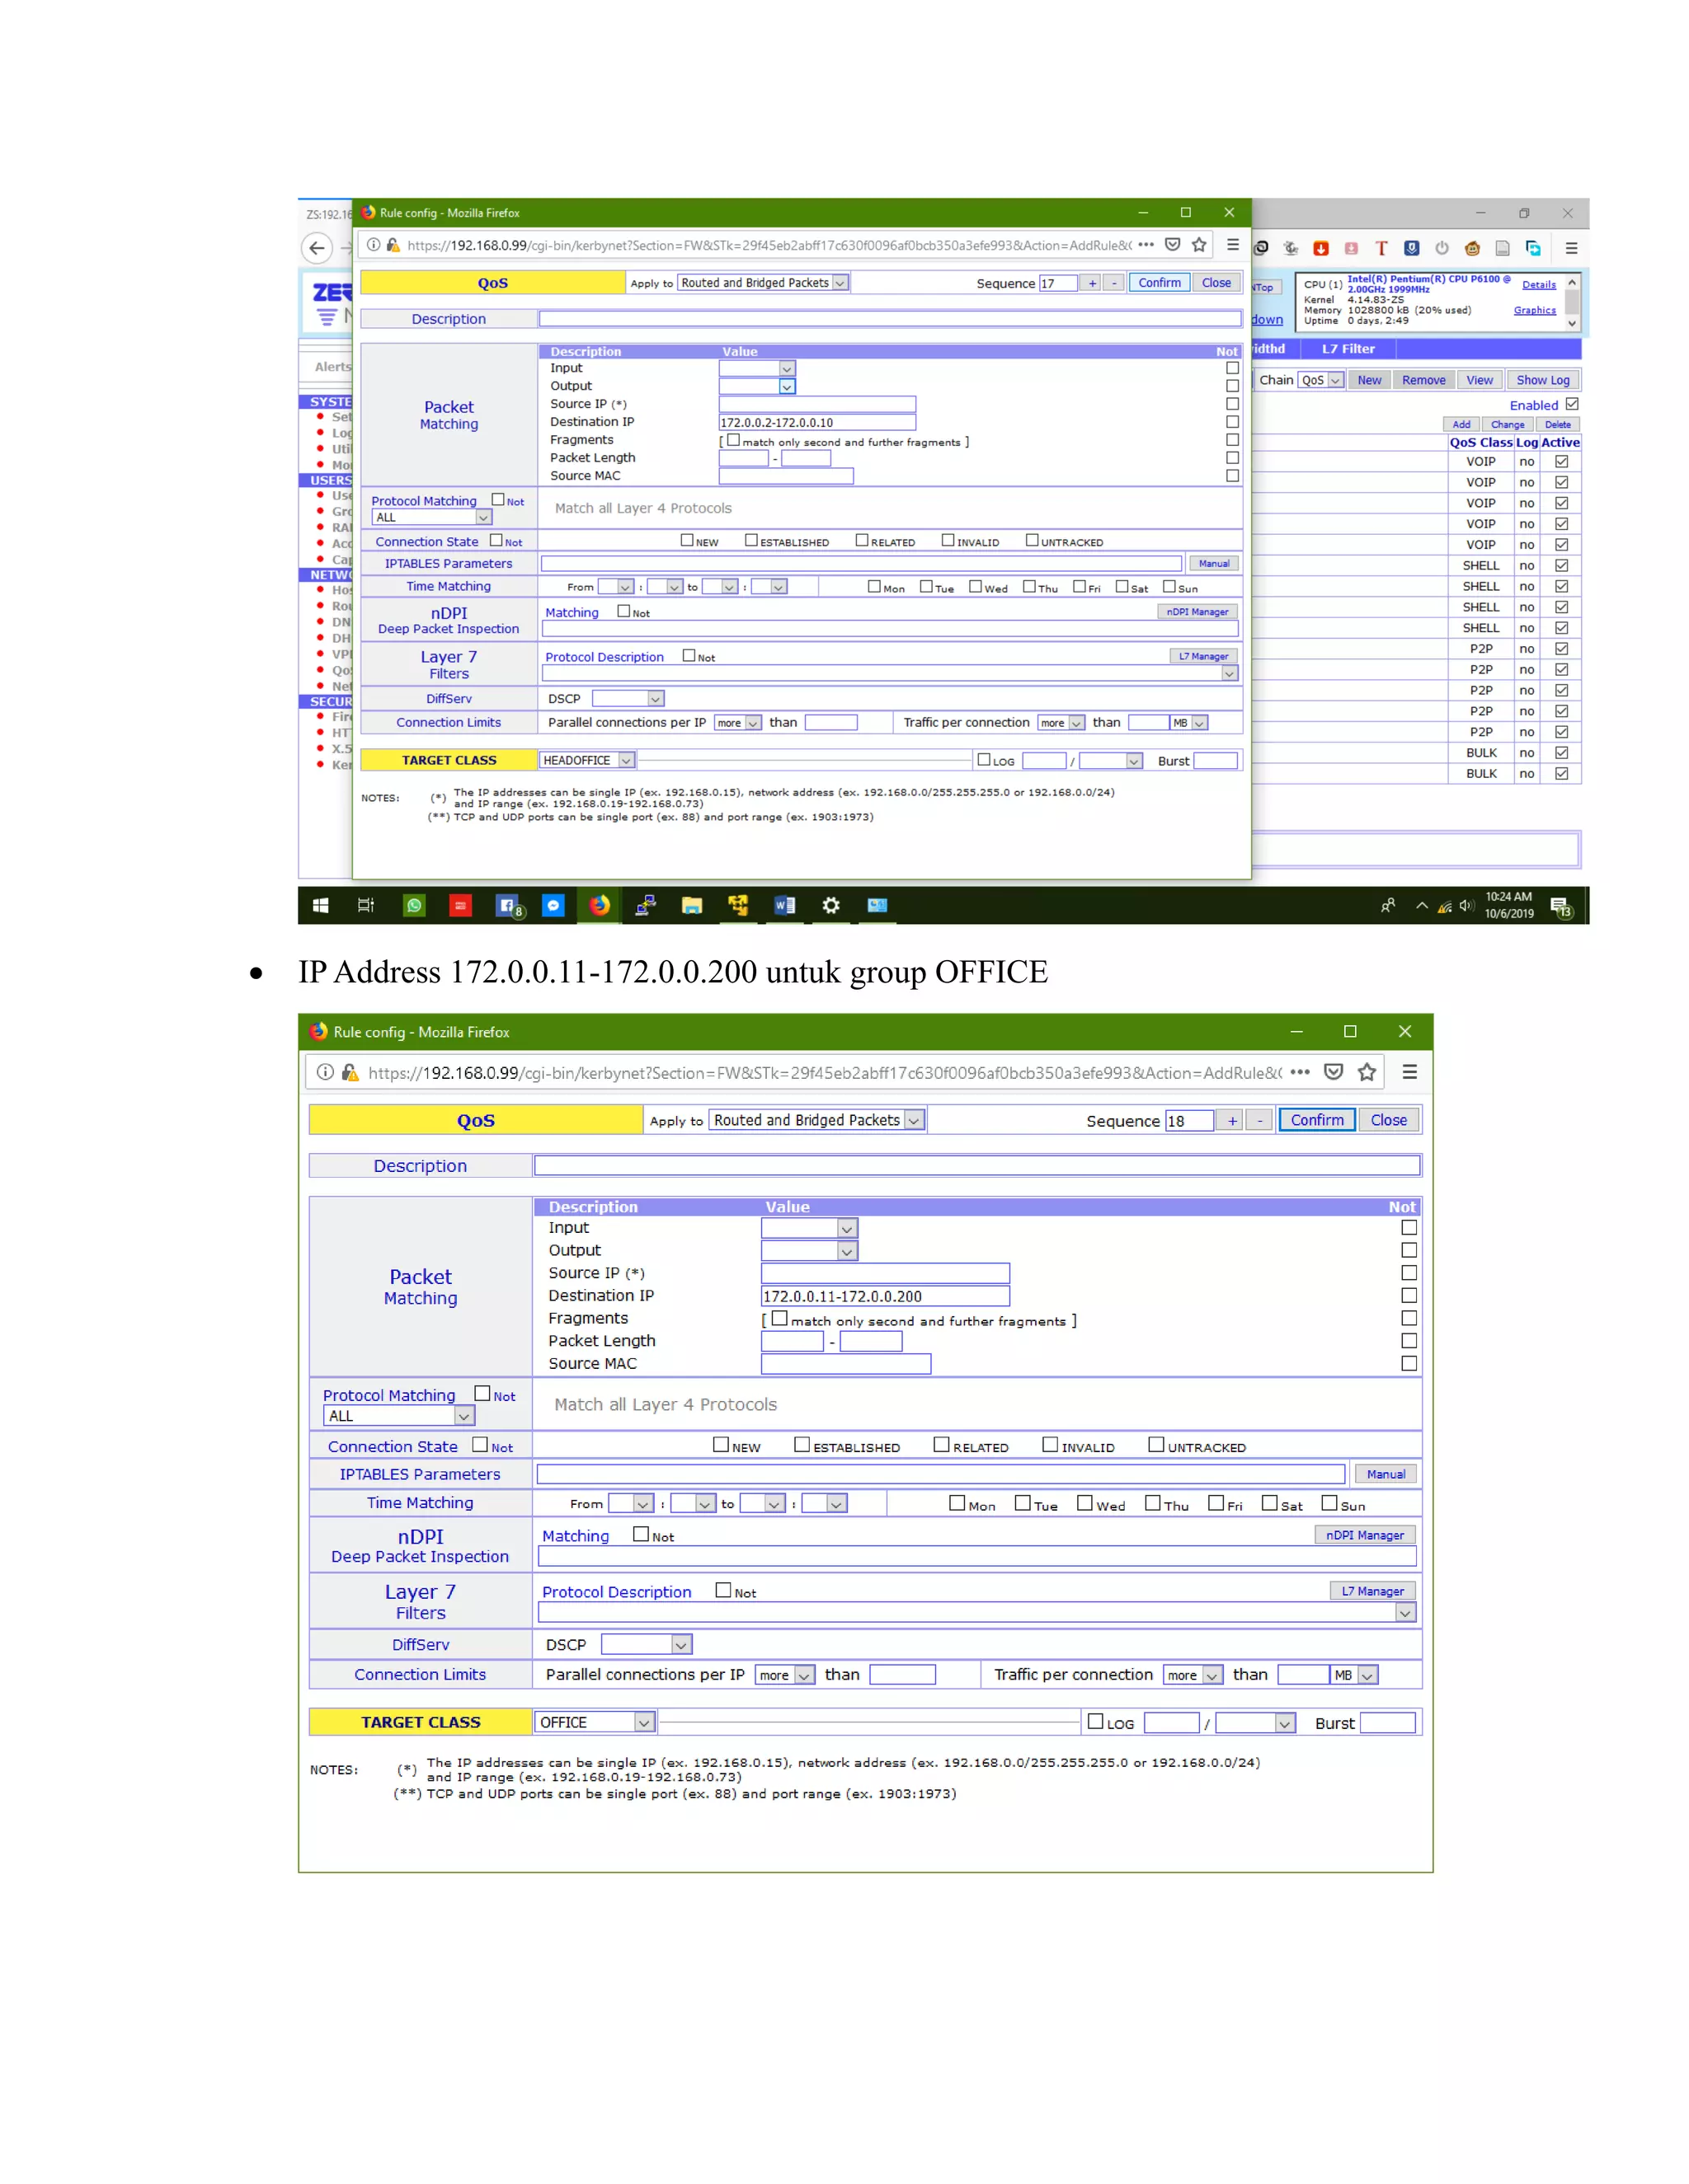Open the Chain QoS dropdown in background page

point(1321,380)
